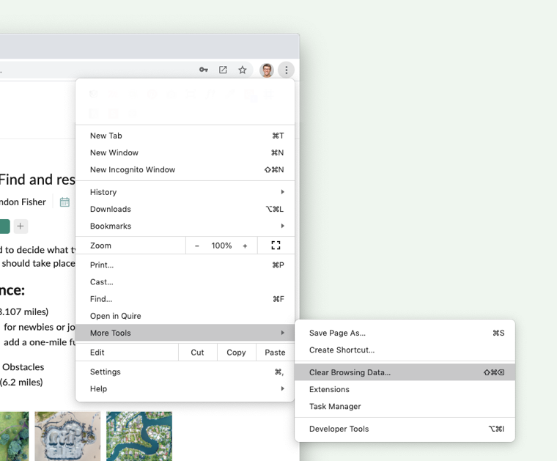Click the password key icon in address bar
This screenshot has height=461, width=557.
click(203, 70)
